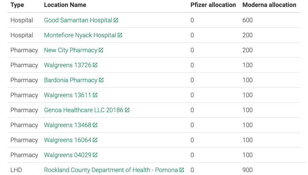Screen dimensions: 308x175
Task: Click the Location Name column header
Action: point(65,5)
